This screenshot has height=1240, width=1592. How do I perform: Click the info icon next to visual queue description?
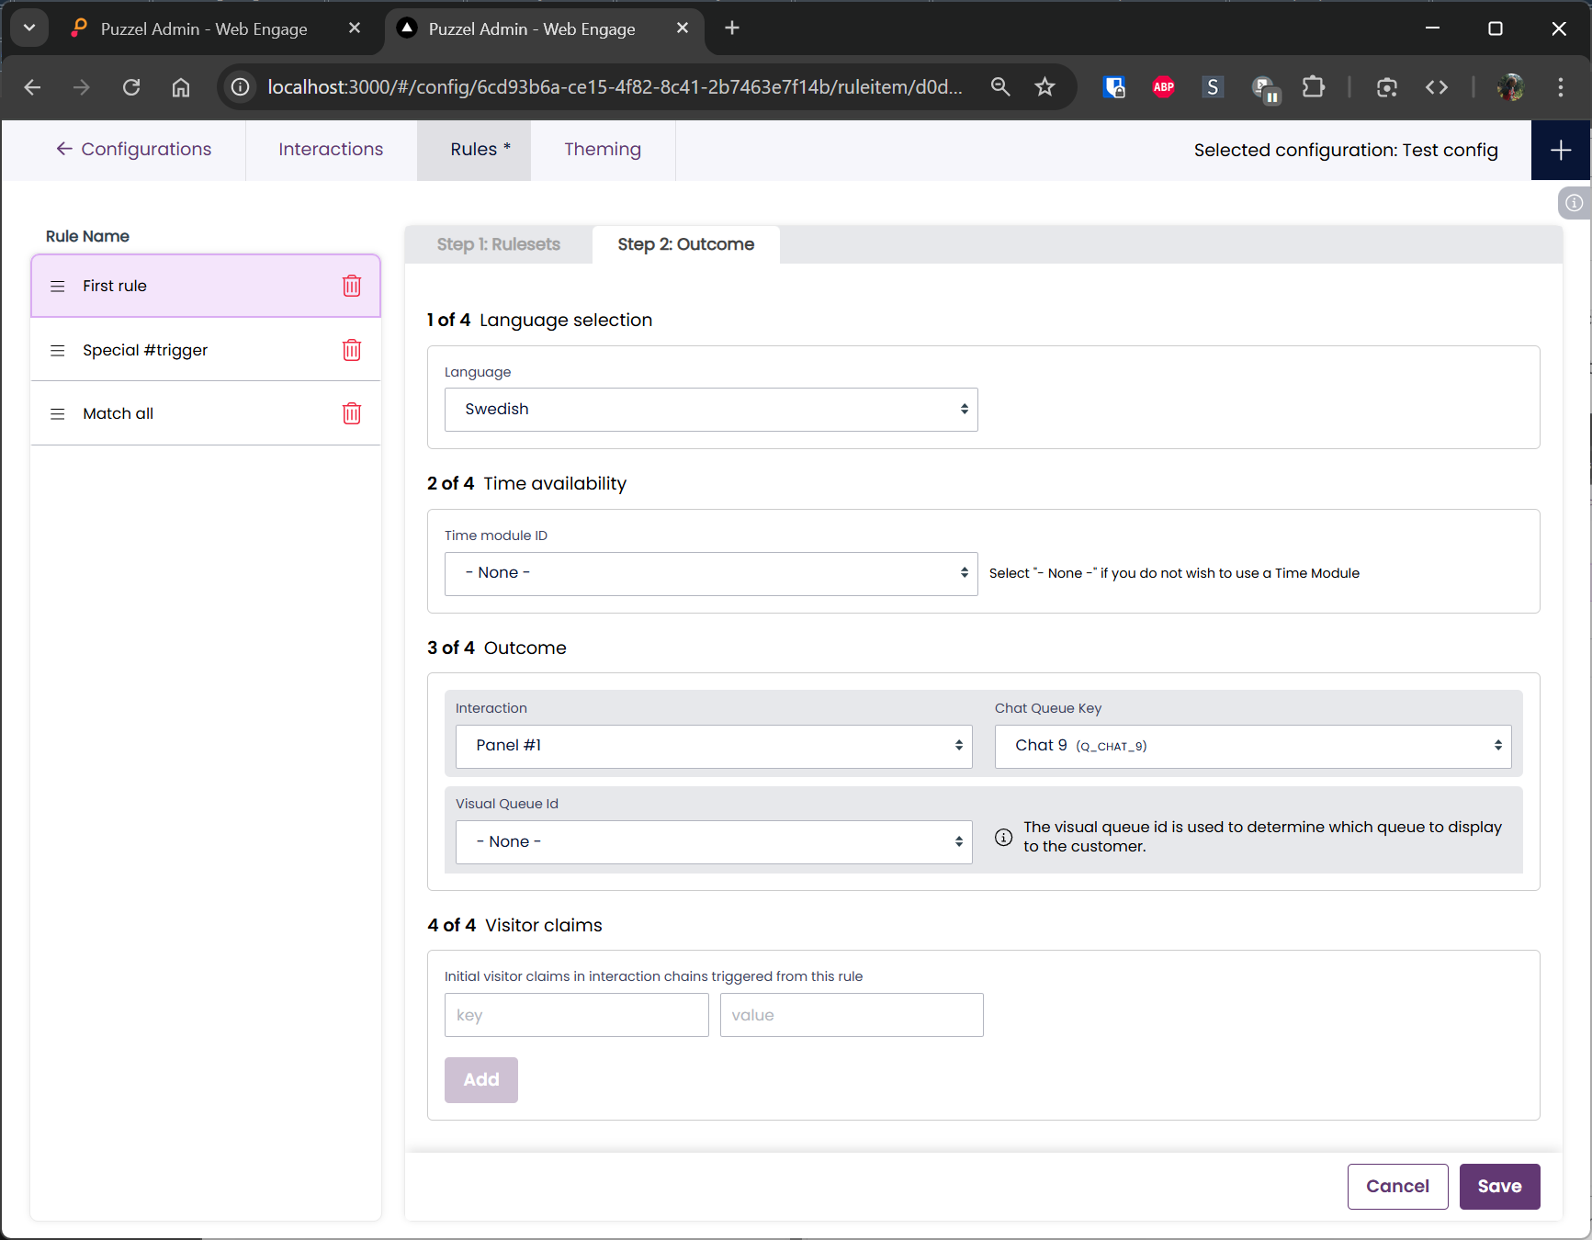(1003, 837)
